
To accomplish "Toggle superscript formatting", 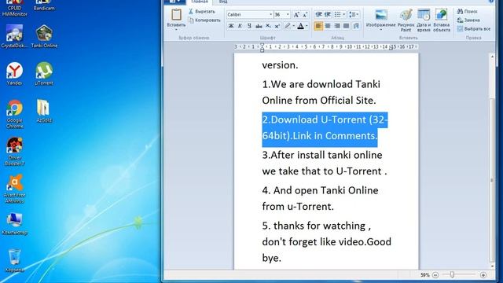I will (x=277, y=26).
